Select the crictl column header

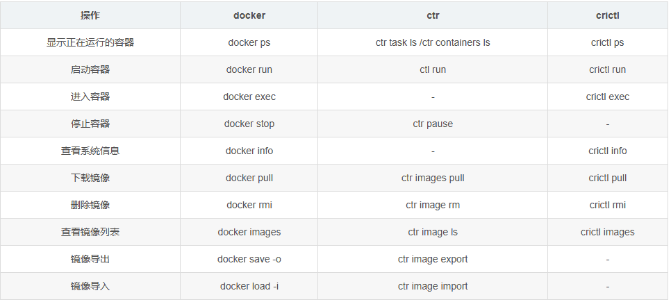(607, 15)
